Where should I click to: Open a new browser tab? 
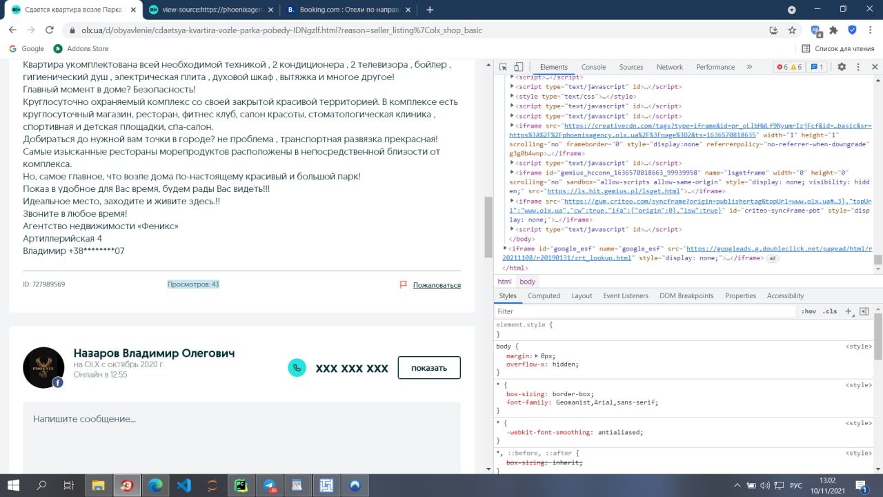430,10
